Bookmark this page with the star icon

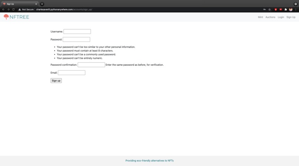269,10
